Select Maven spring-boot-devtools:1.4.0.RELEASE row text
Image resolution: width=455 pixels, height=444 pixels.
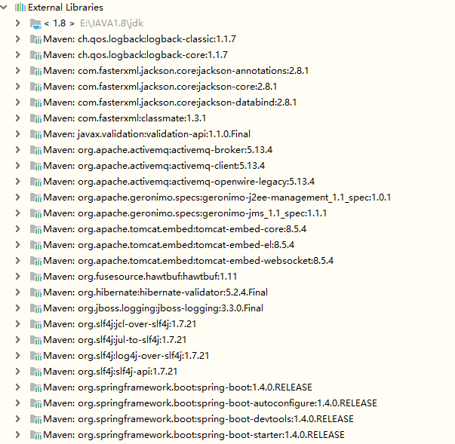(x=198, y=419)
